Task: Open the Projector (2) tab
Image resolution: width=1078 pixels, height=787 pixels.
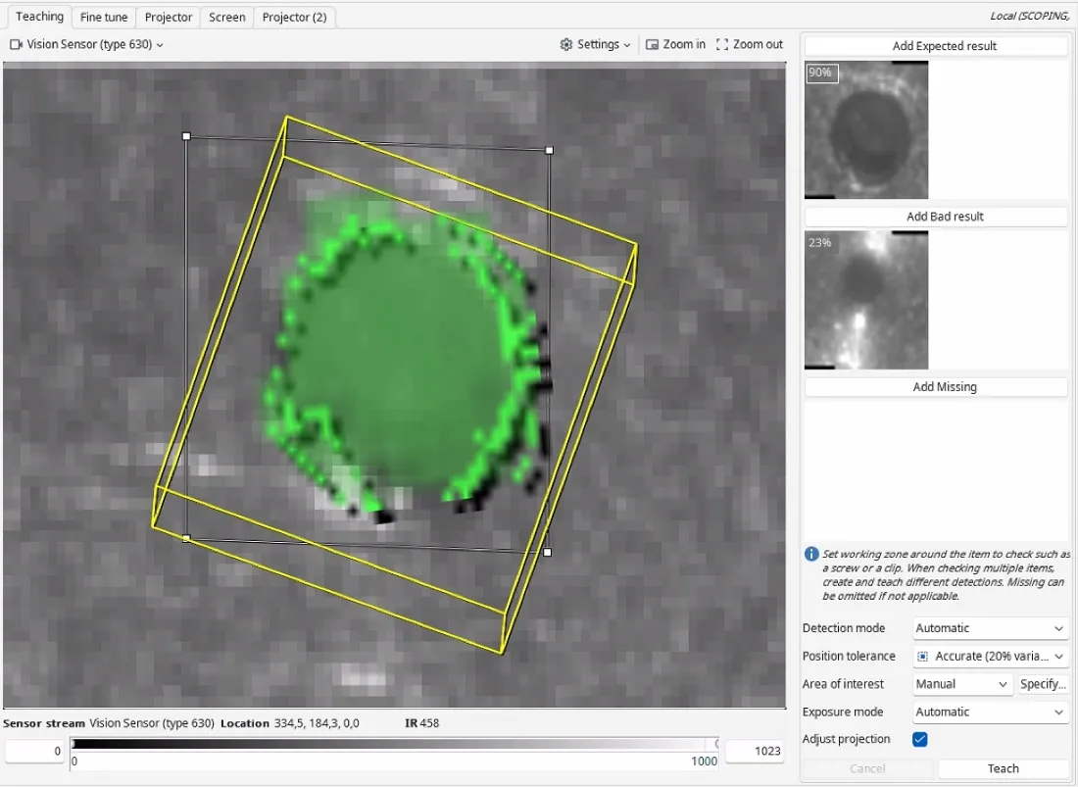Action: pos(294,18)
